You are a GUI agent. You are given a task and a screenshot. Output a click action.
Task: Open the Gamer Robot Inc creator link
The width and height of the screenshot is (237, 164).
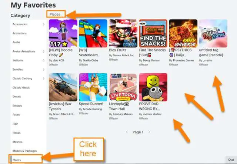tap(123, 55)
